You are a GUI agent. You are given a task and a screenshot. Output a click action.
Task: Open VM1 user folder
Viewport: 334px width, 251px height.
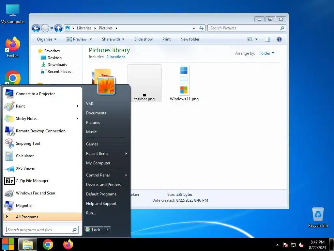[90, 104]
